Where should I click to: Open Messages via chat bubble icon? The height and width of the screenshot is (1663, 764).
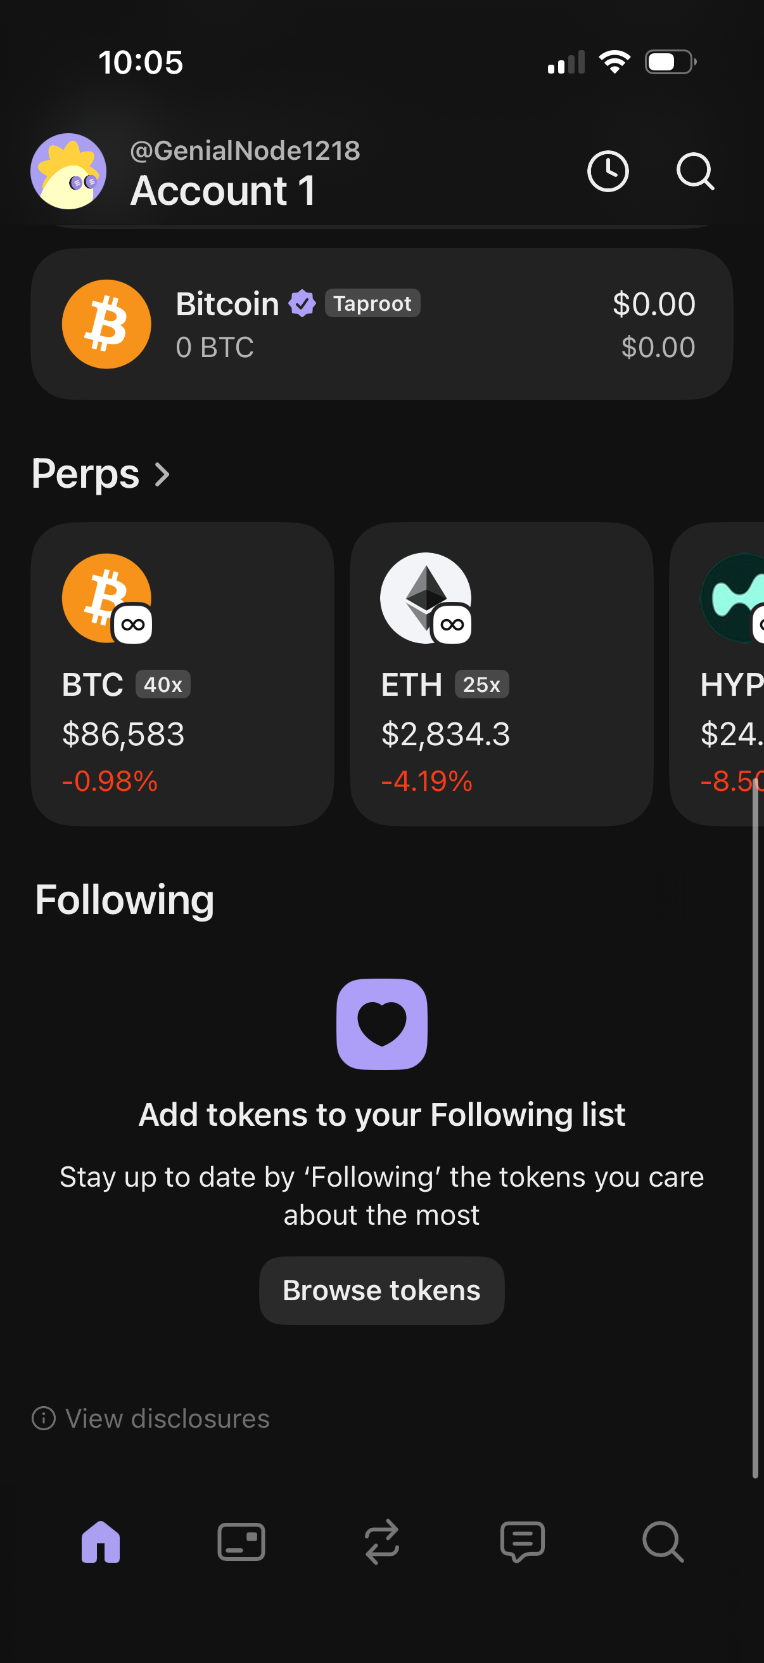click(522, 1543)
